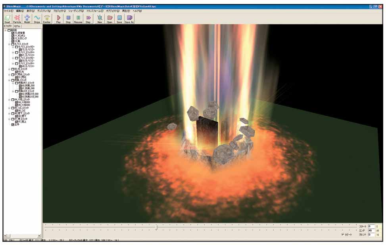Select the Emitter tool
Screen dimensions: 386x245
[47, 19]
